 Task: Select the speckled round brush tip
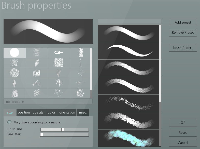[x=15, y=73]
